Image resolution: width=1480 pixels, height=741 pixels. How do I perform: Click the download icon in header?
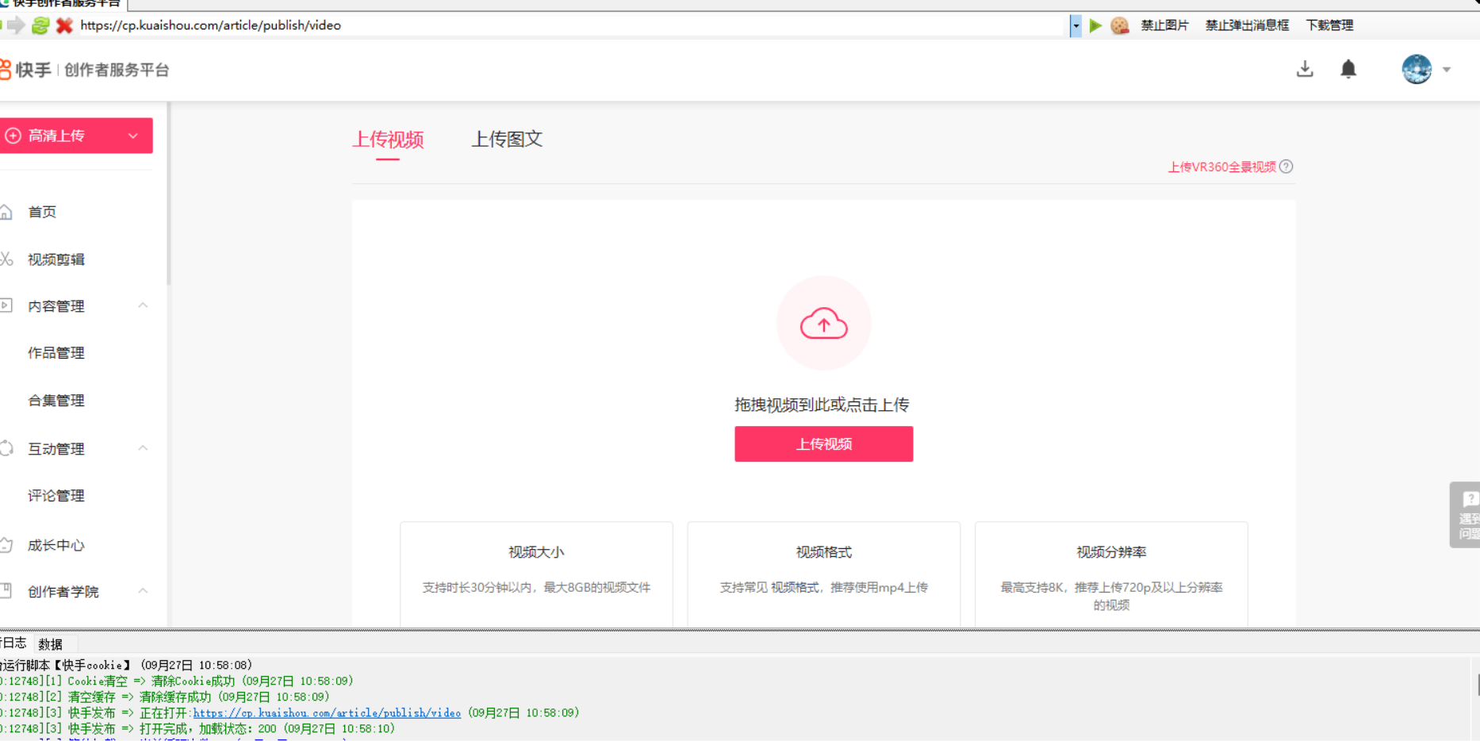(1305, 70)
